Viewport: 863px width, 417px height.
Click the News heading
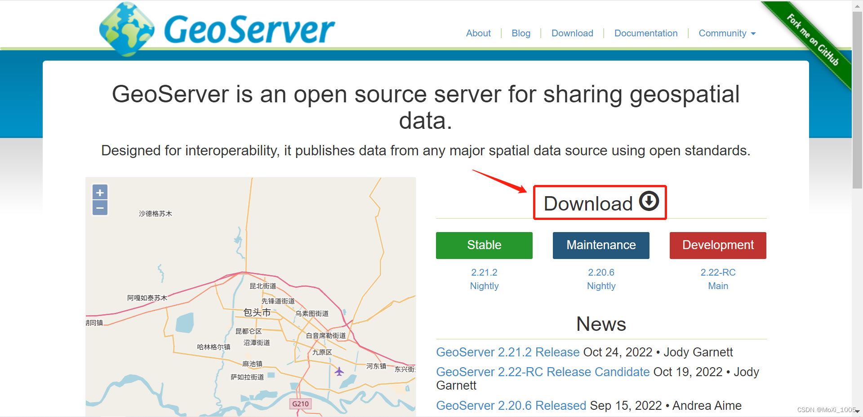pyautogui.click(x=601, y=324)
